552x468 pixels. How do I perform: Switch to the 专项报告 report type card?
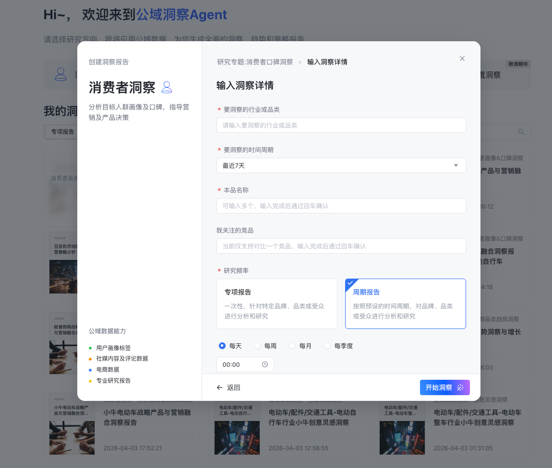[x=277, y=304]
